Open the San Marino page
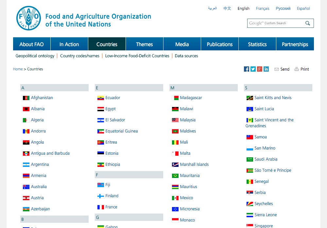 (x=265, y=148)
